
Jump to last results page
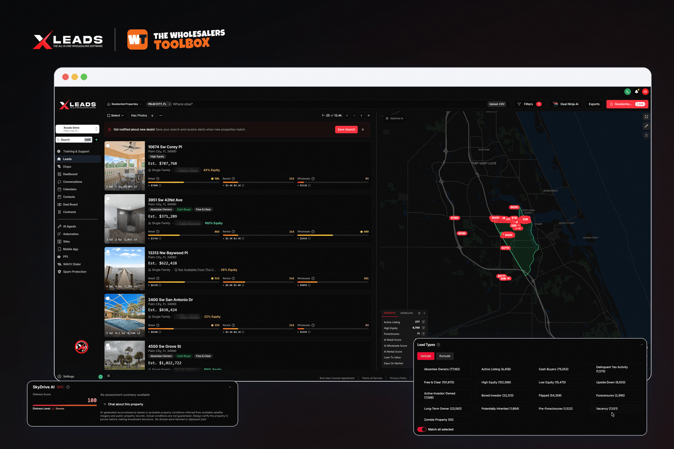coord(369,116)
